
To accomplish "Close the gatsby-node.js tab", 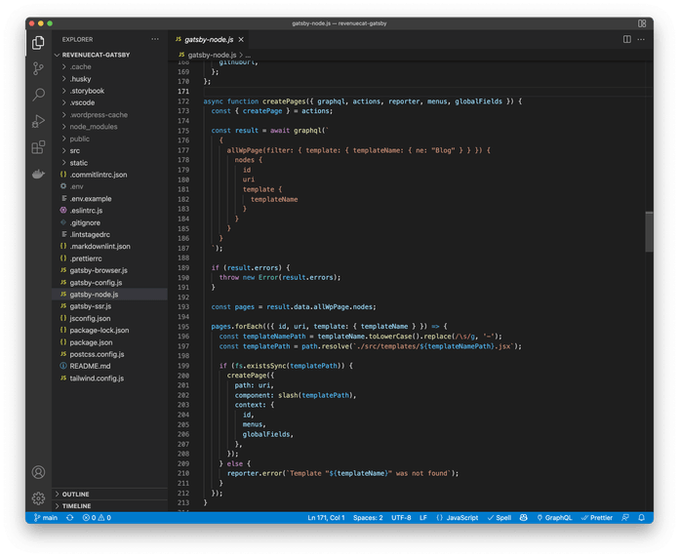I will point(240,39).
